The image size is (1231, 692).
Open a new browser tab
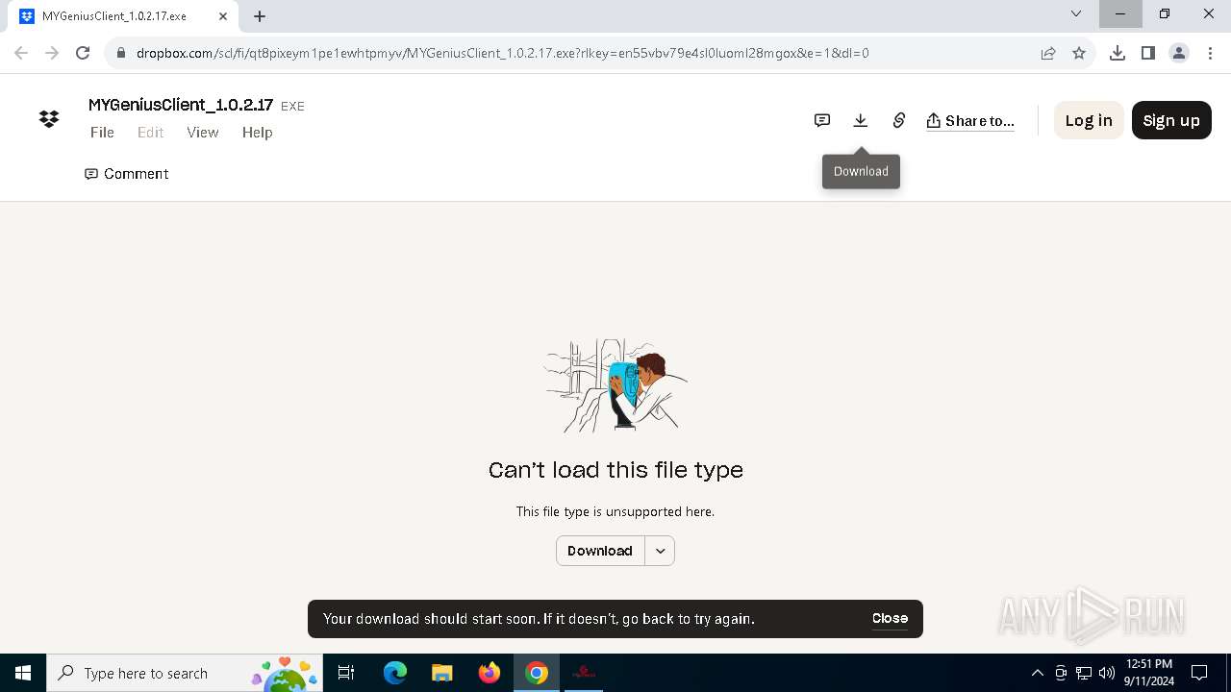pos(260,16)
